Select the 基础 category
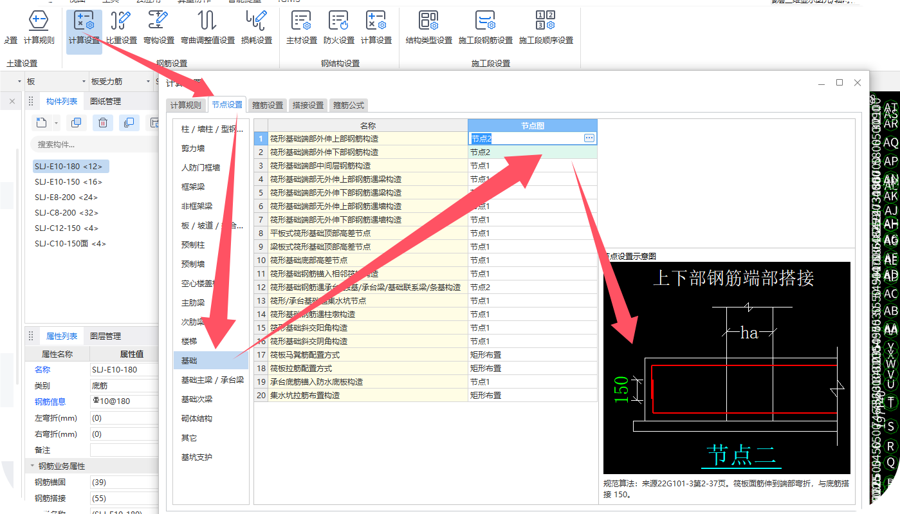Image resolution: width=900 pixels, height=514 pixels. 210,361
